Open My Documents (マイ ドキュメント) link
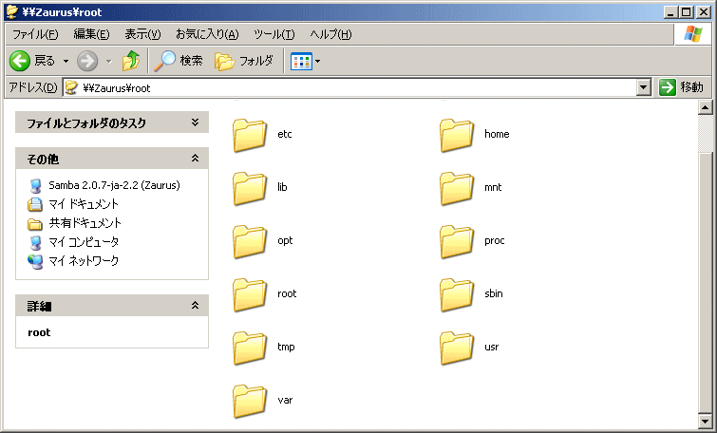This screenshot has width=717, height=433. pyautogui.click(x=84, y=204)
